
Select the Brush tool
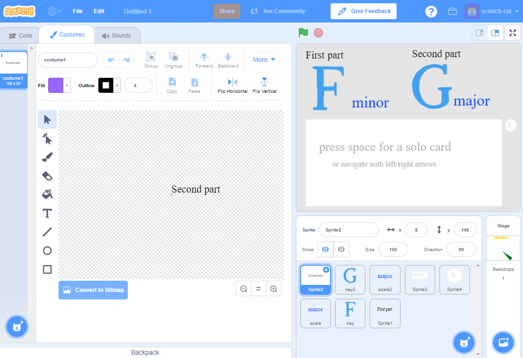click(x=47, y=157)
